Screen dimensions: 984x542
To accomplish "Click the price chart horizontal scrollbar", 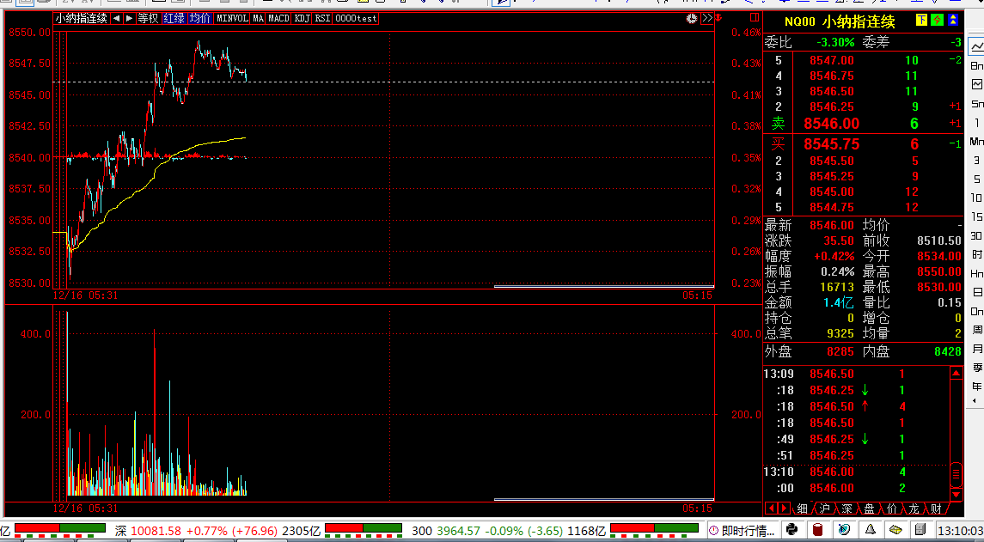I will point(603,287).
